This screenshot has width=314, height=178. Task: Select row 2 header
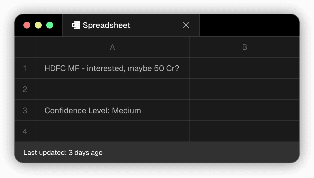(25, 89)
